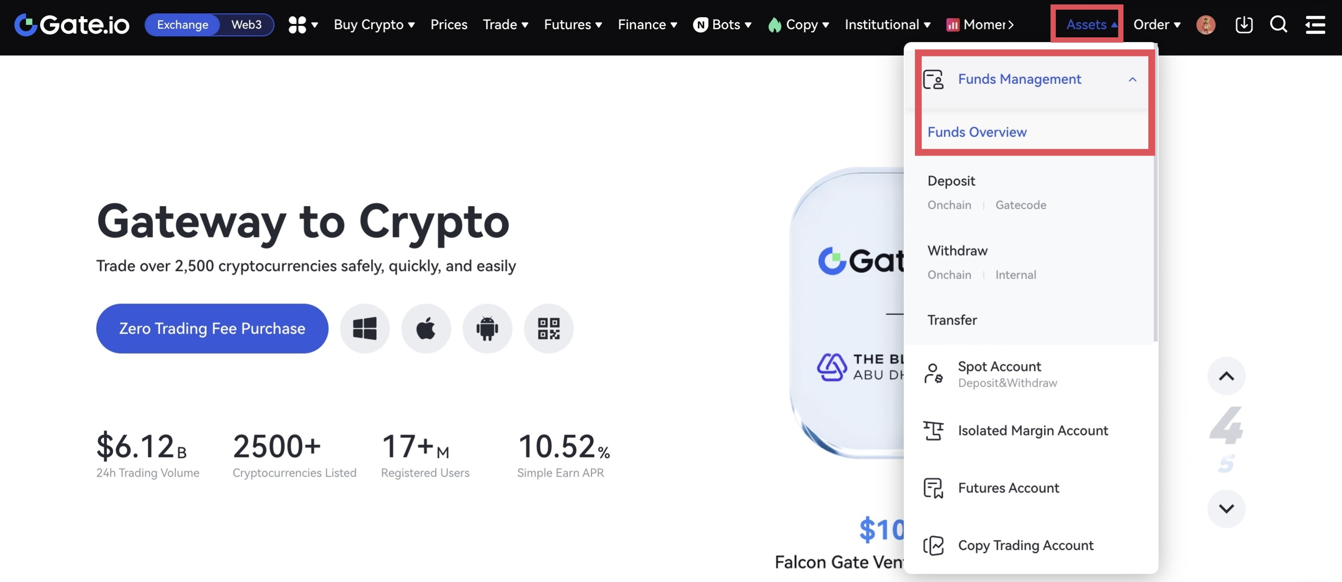Select the Exchange mode toggle

[x=182, y=24]
